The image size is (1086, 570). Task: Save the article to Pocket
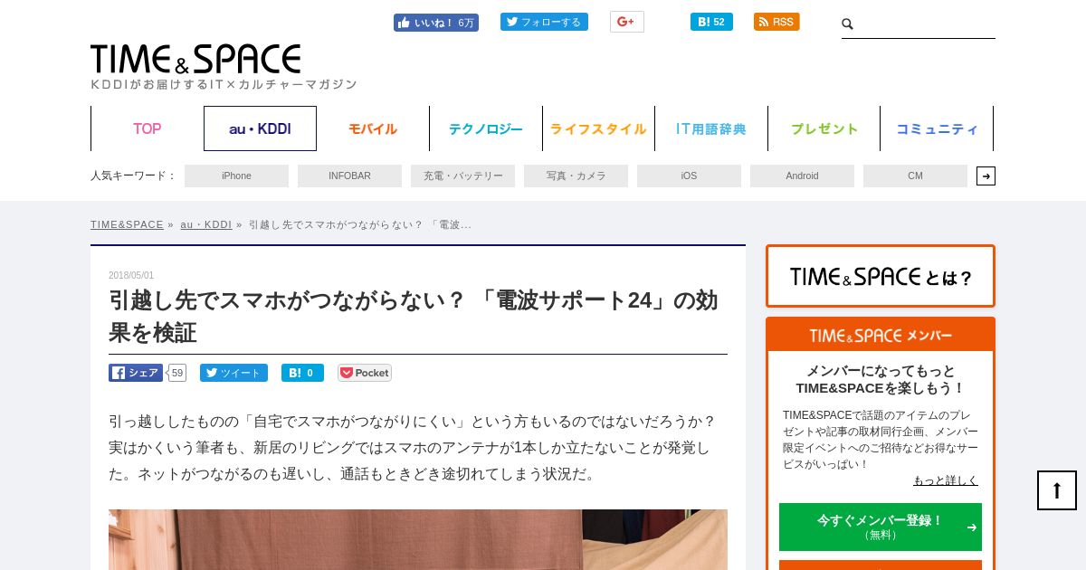[x=365, y=373]
